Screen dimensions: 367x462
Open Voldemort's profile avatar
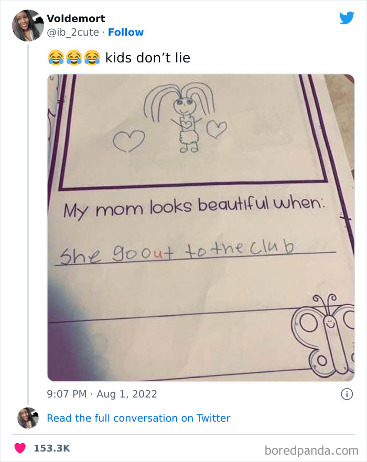[x=28, y=25]
